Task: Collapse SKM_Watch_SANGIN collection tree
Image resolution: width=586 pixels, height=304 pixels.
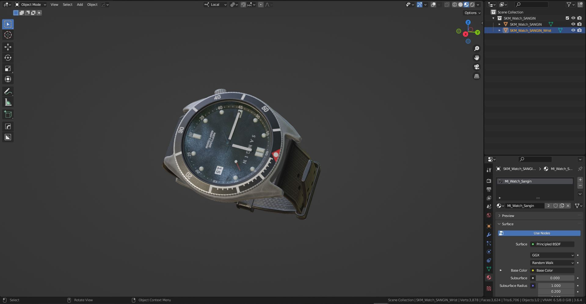Action: pyautogui.click(x=493, y=18)
